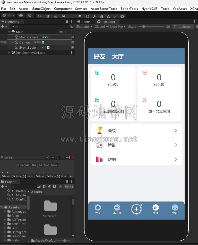Image resolution: width=198 pixels, height=245 pixels.
Task: Click the hexagon version control toolbar icon
Action: [x=30, y=15]
